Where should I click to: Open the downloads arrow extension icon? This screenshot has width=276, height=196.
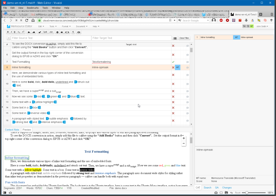[x=246, y=20]
